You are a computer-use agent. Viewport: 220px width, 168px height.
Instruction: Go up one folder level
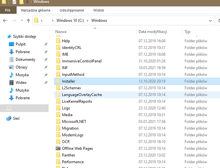click(28, 21)
